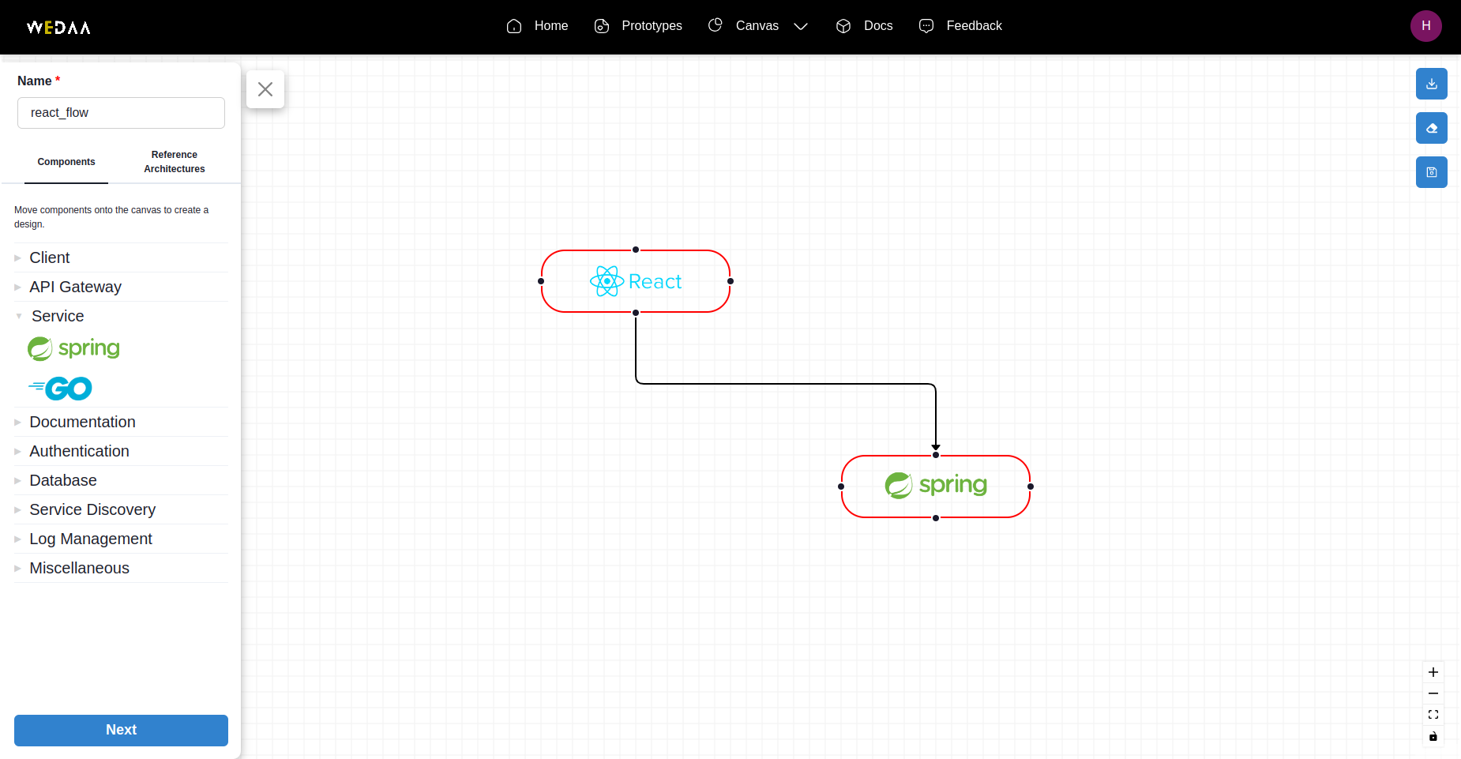Select the edge connecting React to Spring

786,384
